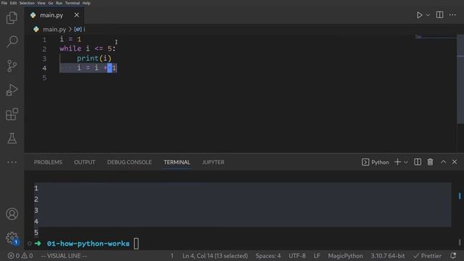This screenshot has width=464, height=261.
Task: Open the Run menu
Action: pos(59,3)
